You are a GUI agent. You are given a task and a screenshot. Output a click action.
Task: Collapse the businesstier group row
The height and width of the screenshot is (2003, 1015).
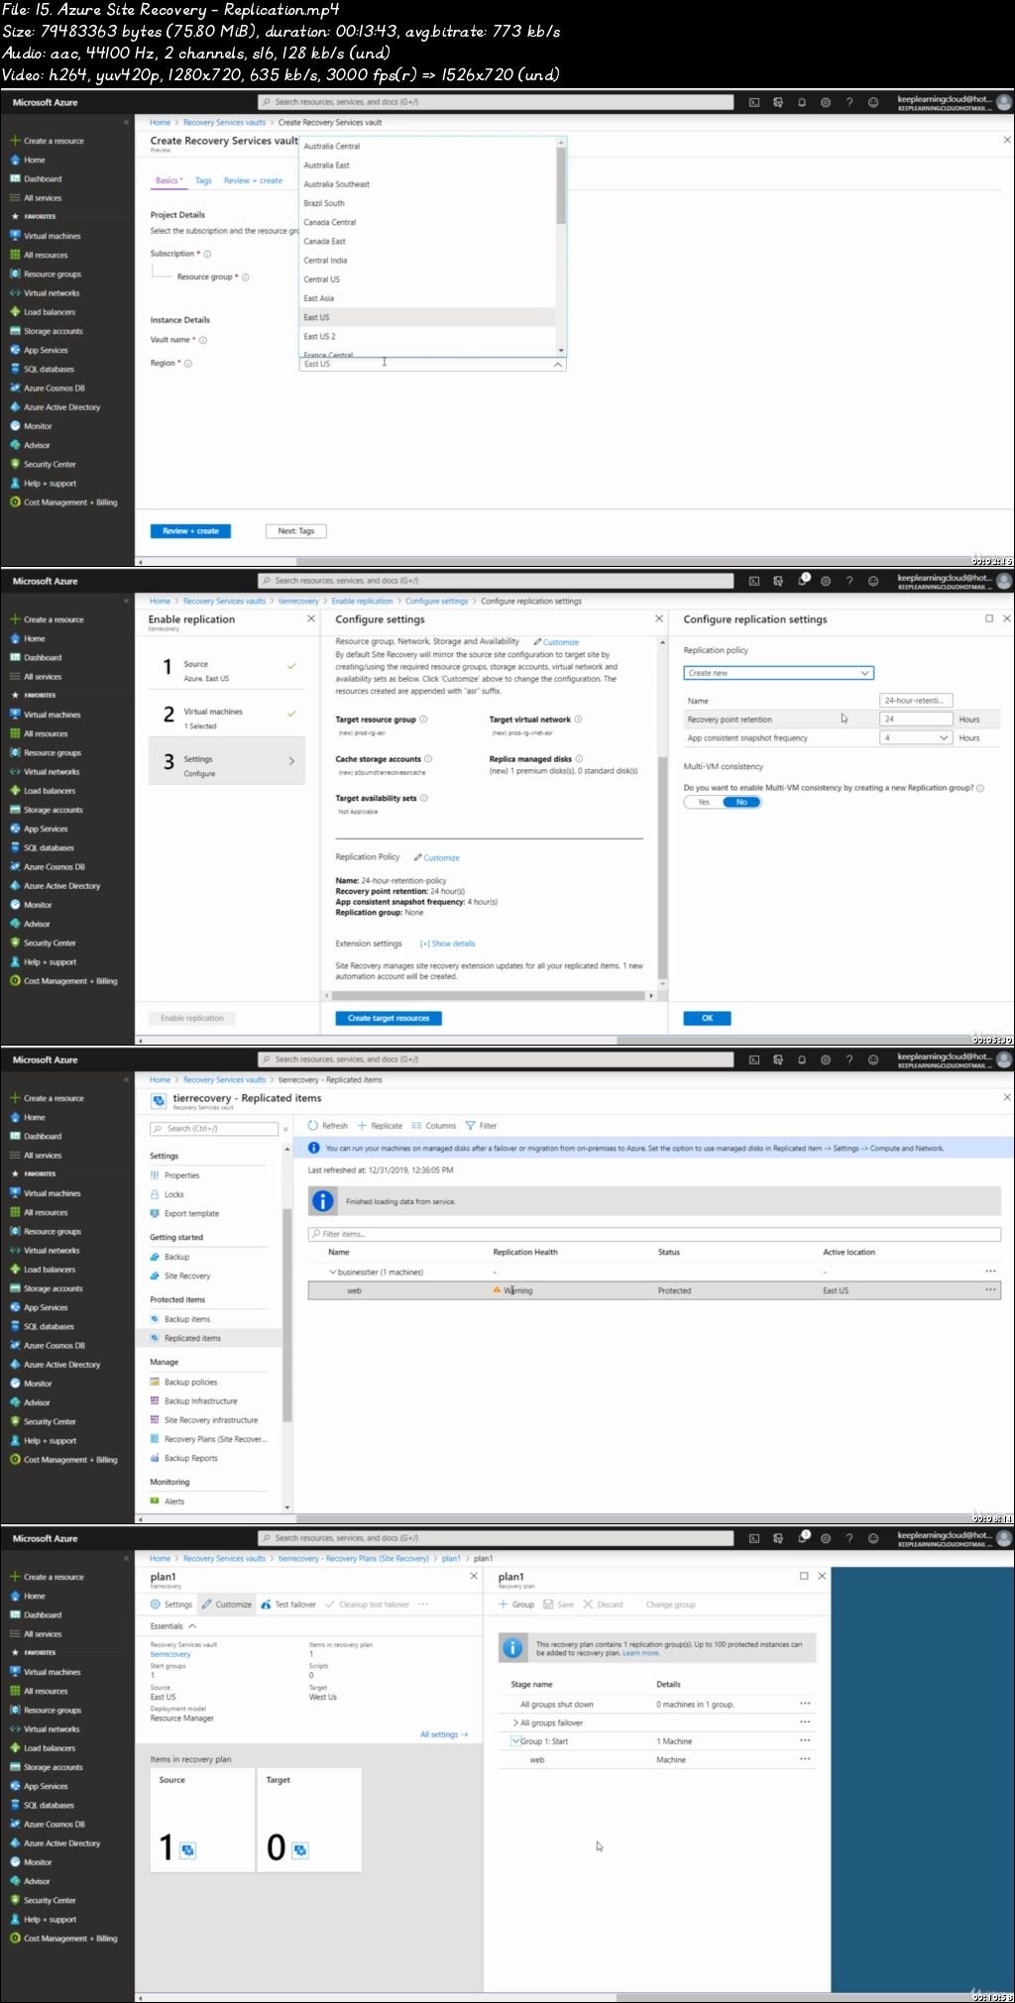tap(333, 1272)
